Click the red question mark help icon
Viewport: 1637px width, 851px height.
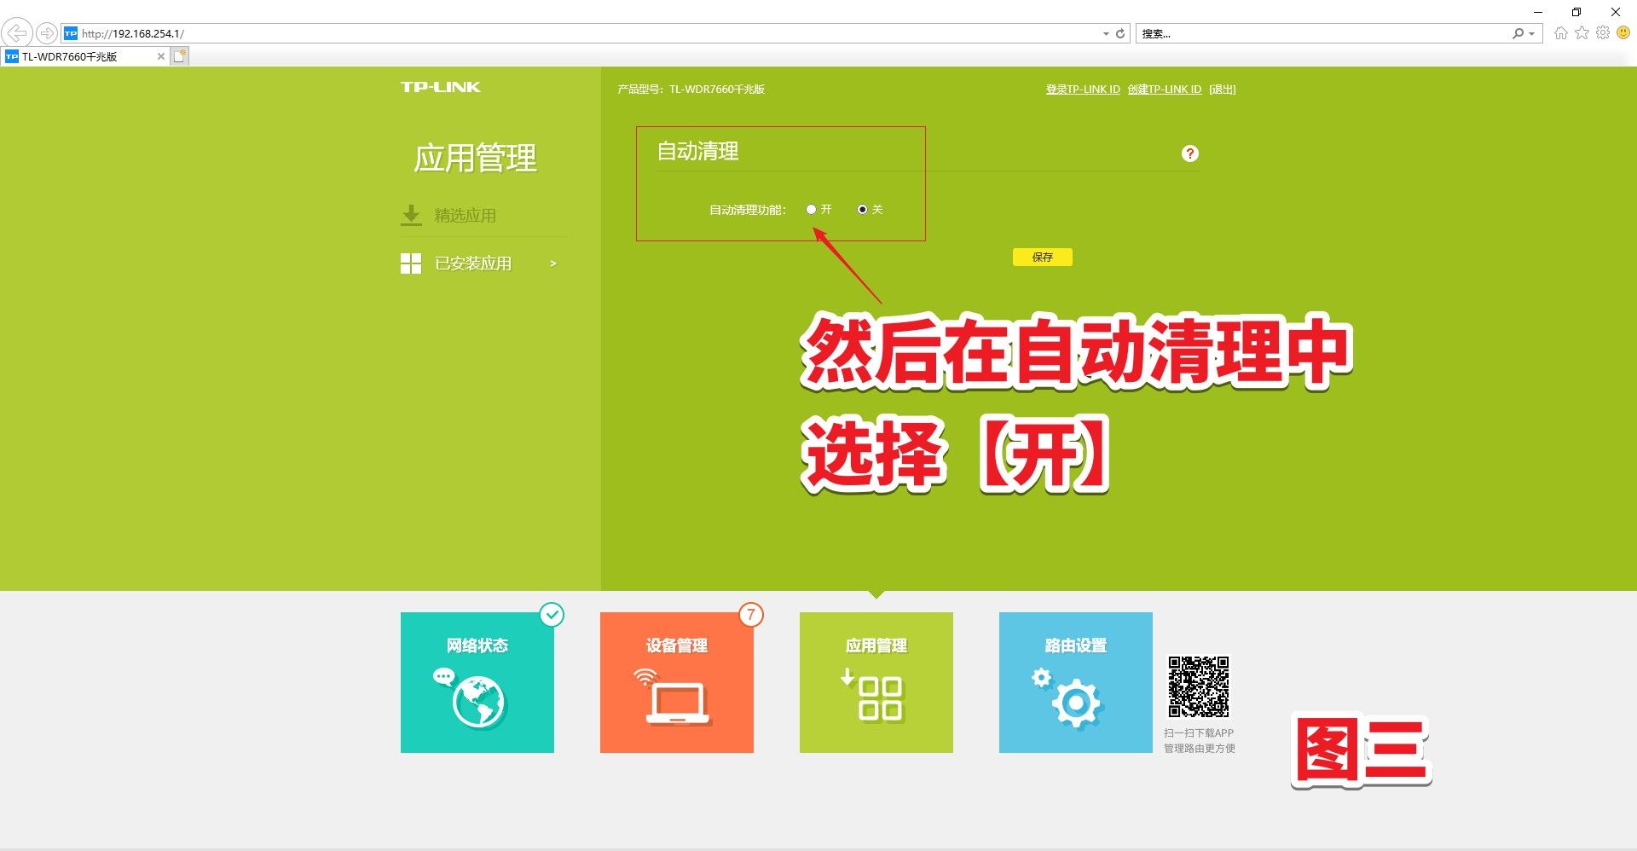[x=1189, y=153]
